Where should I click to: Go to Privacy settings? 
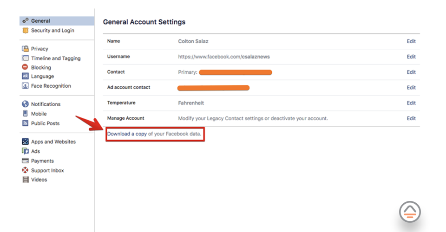click(x=39, y=49)
